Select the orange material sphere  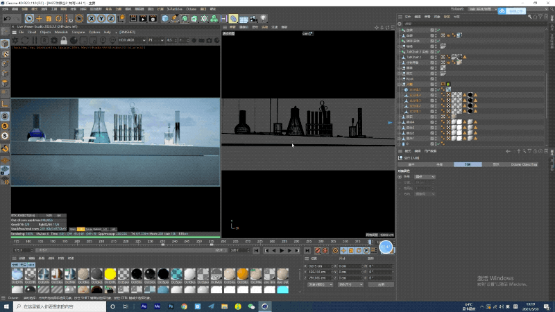(x=243, y=274)
